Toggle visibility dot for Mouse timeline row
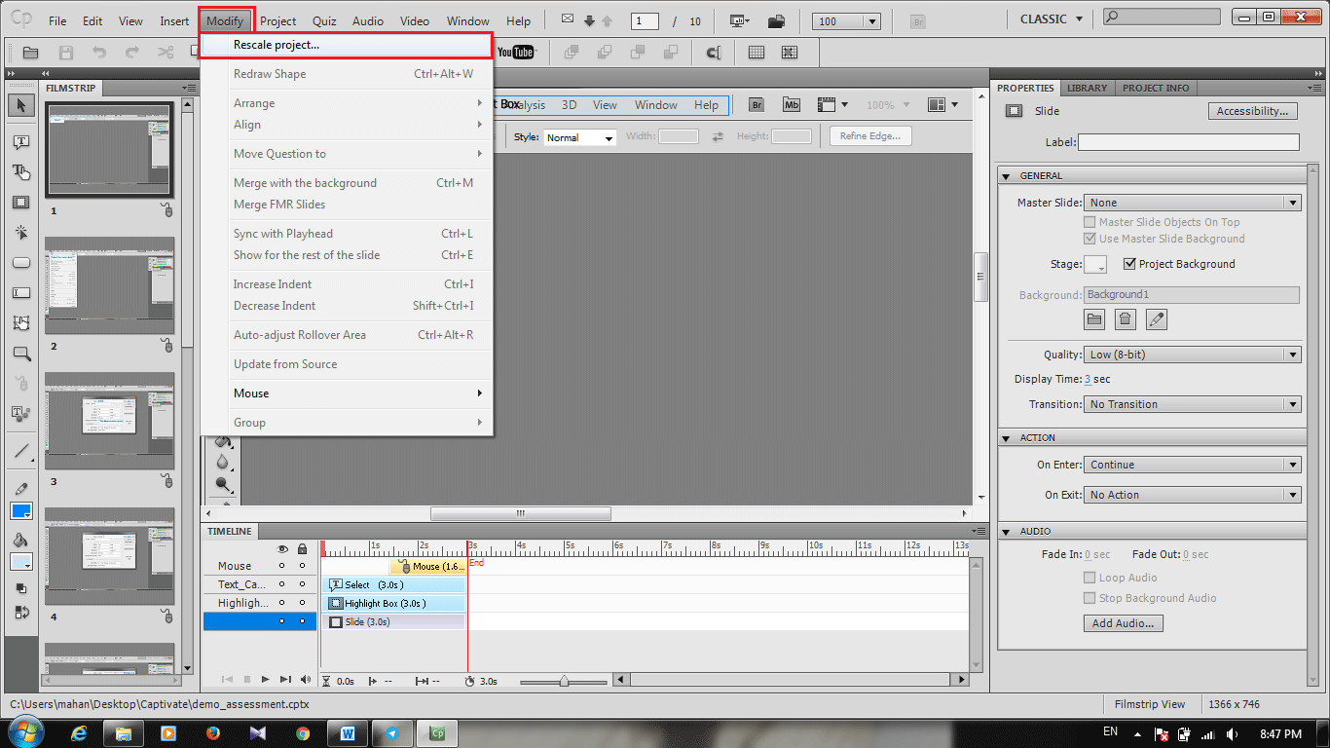This screenshot has height=748, width=1330. [282, 566]
